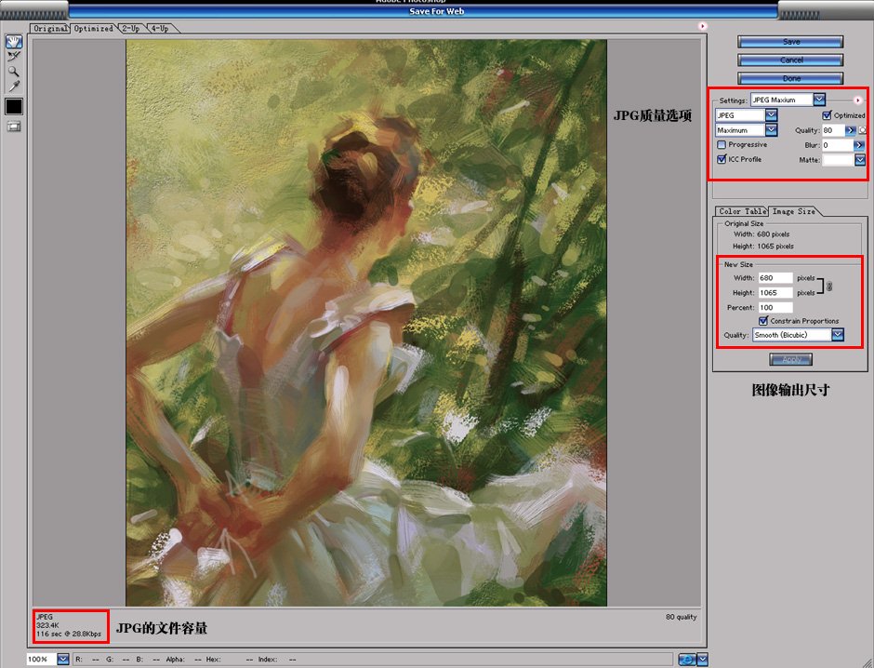Click the "116 sec @ 28.8Kbps" text
874x668 pixels.
click(x=69, y=634)
